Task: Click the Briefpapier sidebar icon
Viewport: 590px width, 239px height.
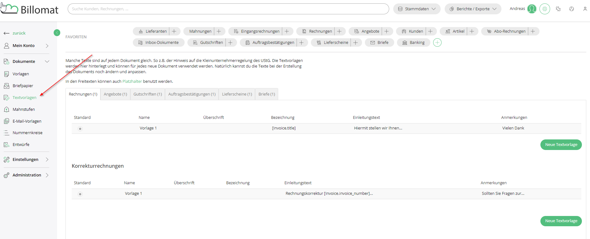Action: point(7,86)
